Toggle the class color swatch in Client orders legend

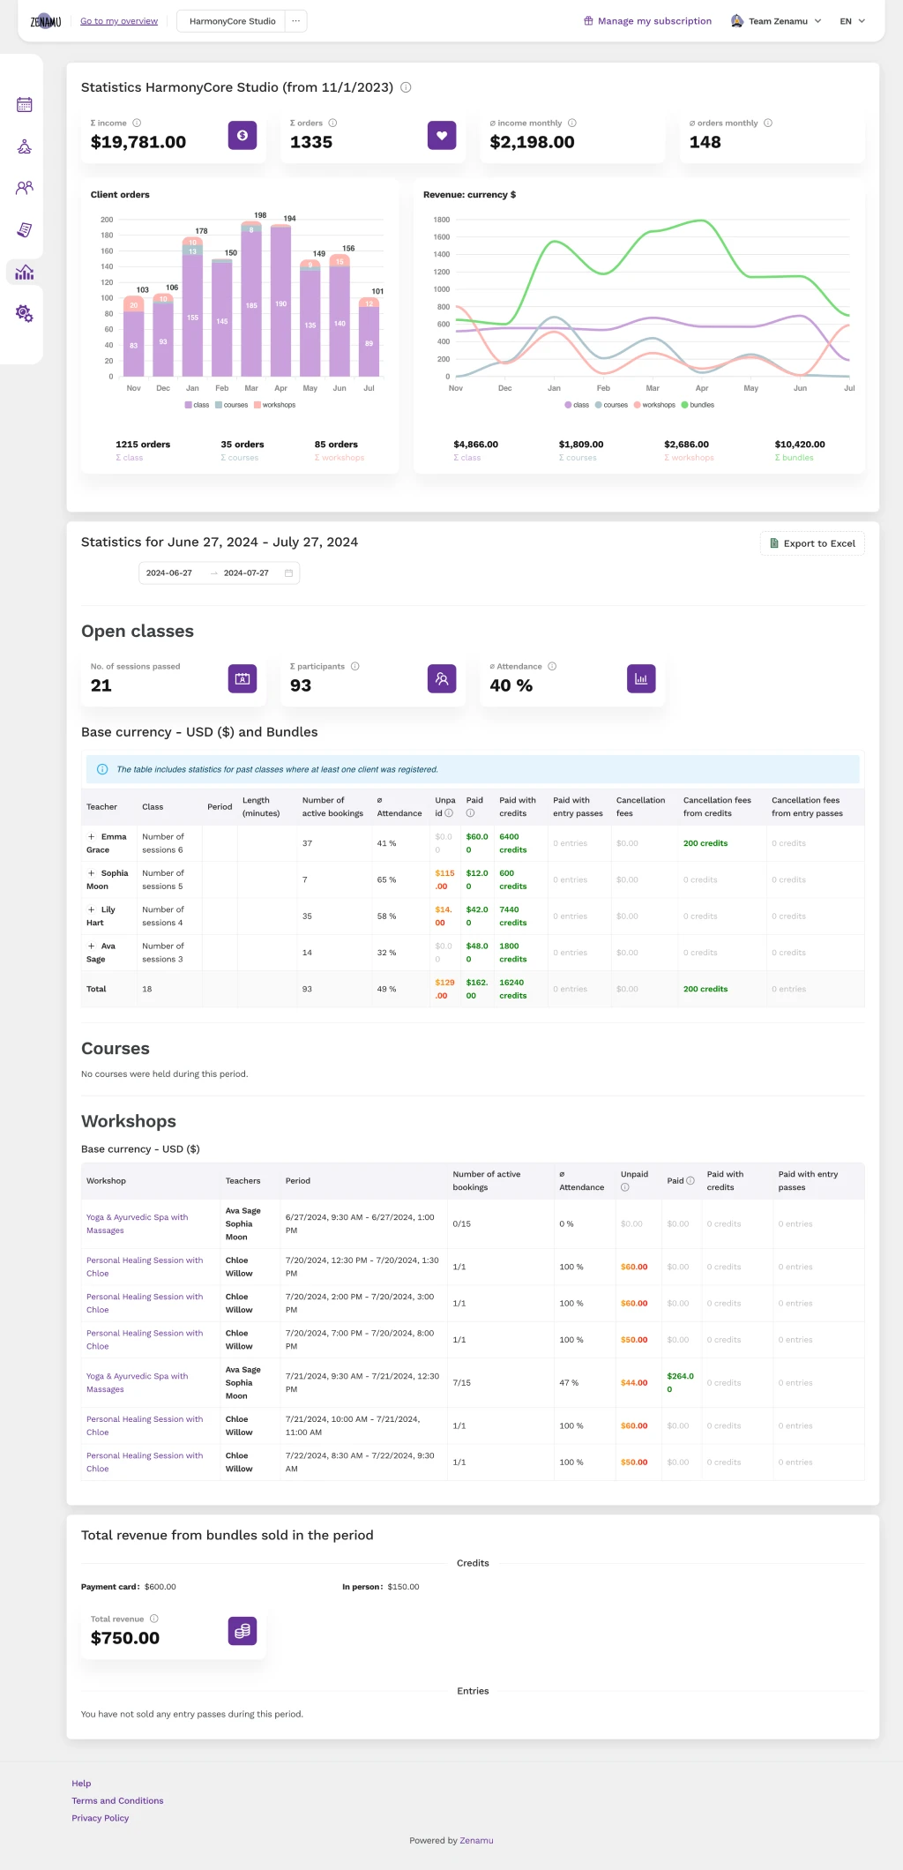click(189, 405)
